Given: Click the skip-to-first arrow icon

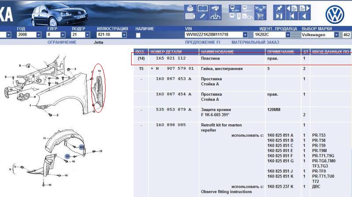Looking at the screenshot, I should (x=292, y=16).
